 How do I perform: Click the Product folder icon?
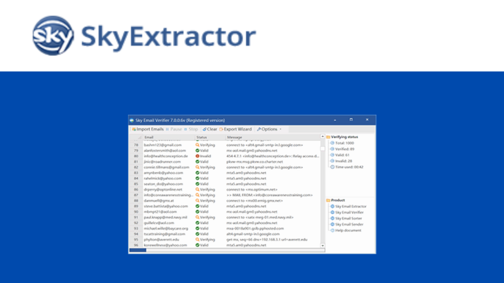(x=328, y=200)
